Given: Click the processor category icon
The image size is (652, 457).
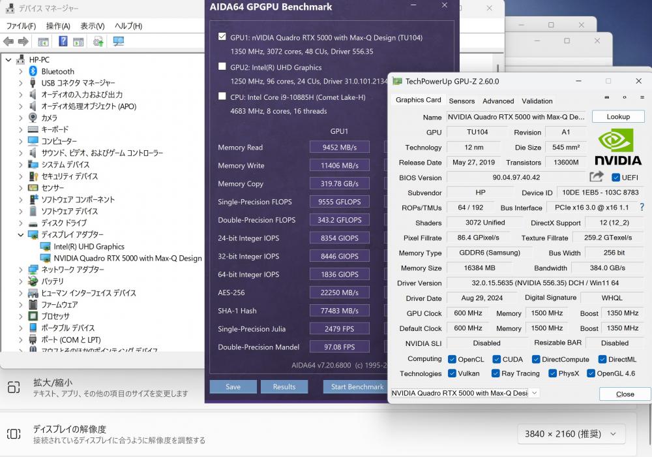Looking at the screenshot, I should (x=33, y=316).
